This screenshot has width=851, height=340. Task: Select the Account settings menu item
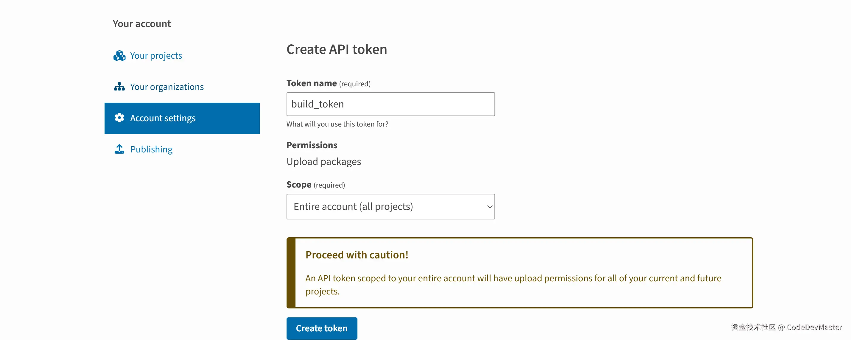coord(182,118)
